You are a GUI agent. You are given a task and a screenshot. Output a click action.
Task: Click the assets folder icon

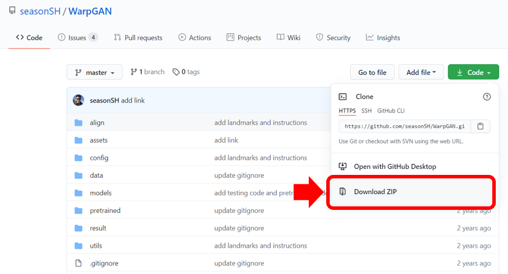(79, 140)
